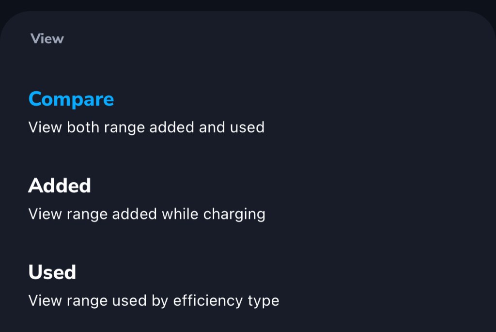Tap the currently active blue view mode
The width and height of the screenshot is (496, 332).
tap(71, 99)
